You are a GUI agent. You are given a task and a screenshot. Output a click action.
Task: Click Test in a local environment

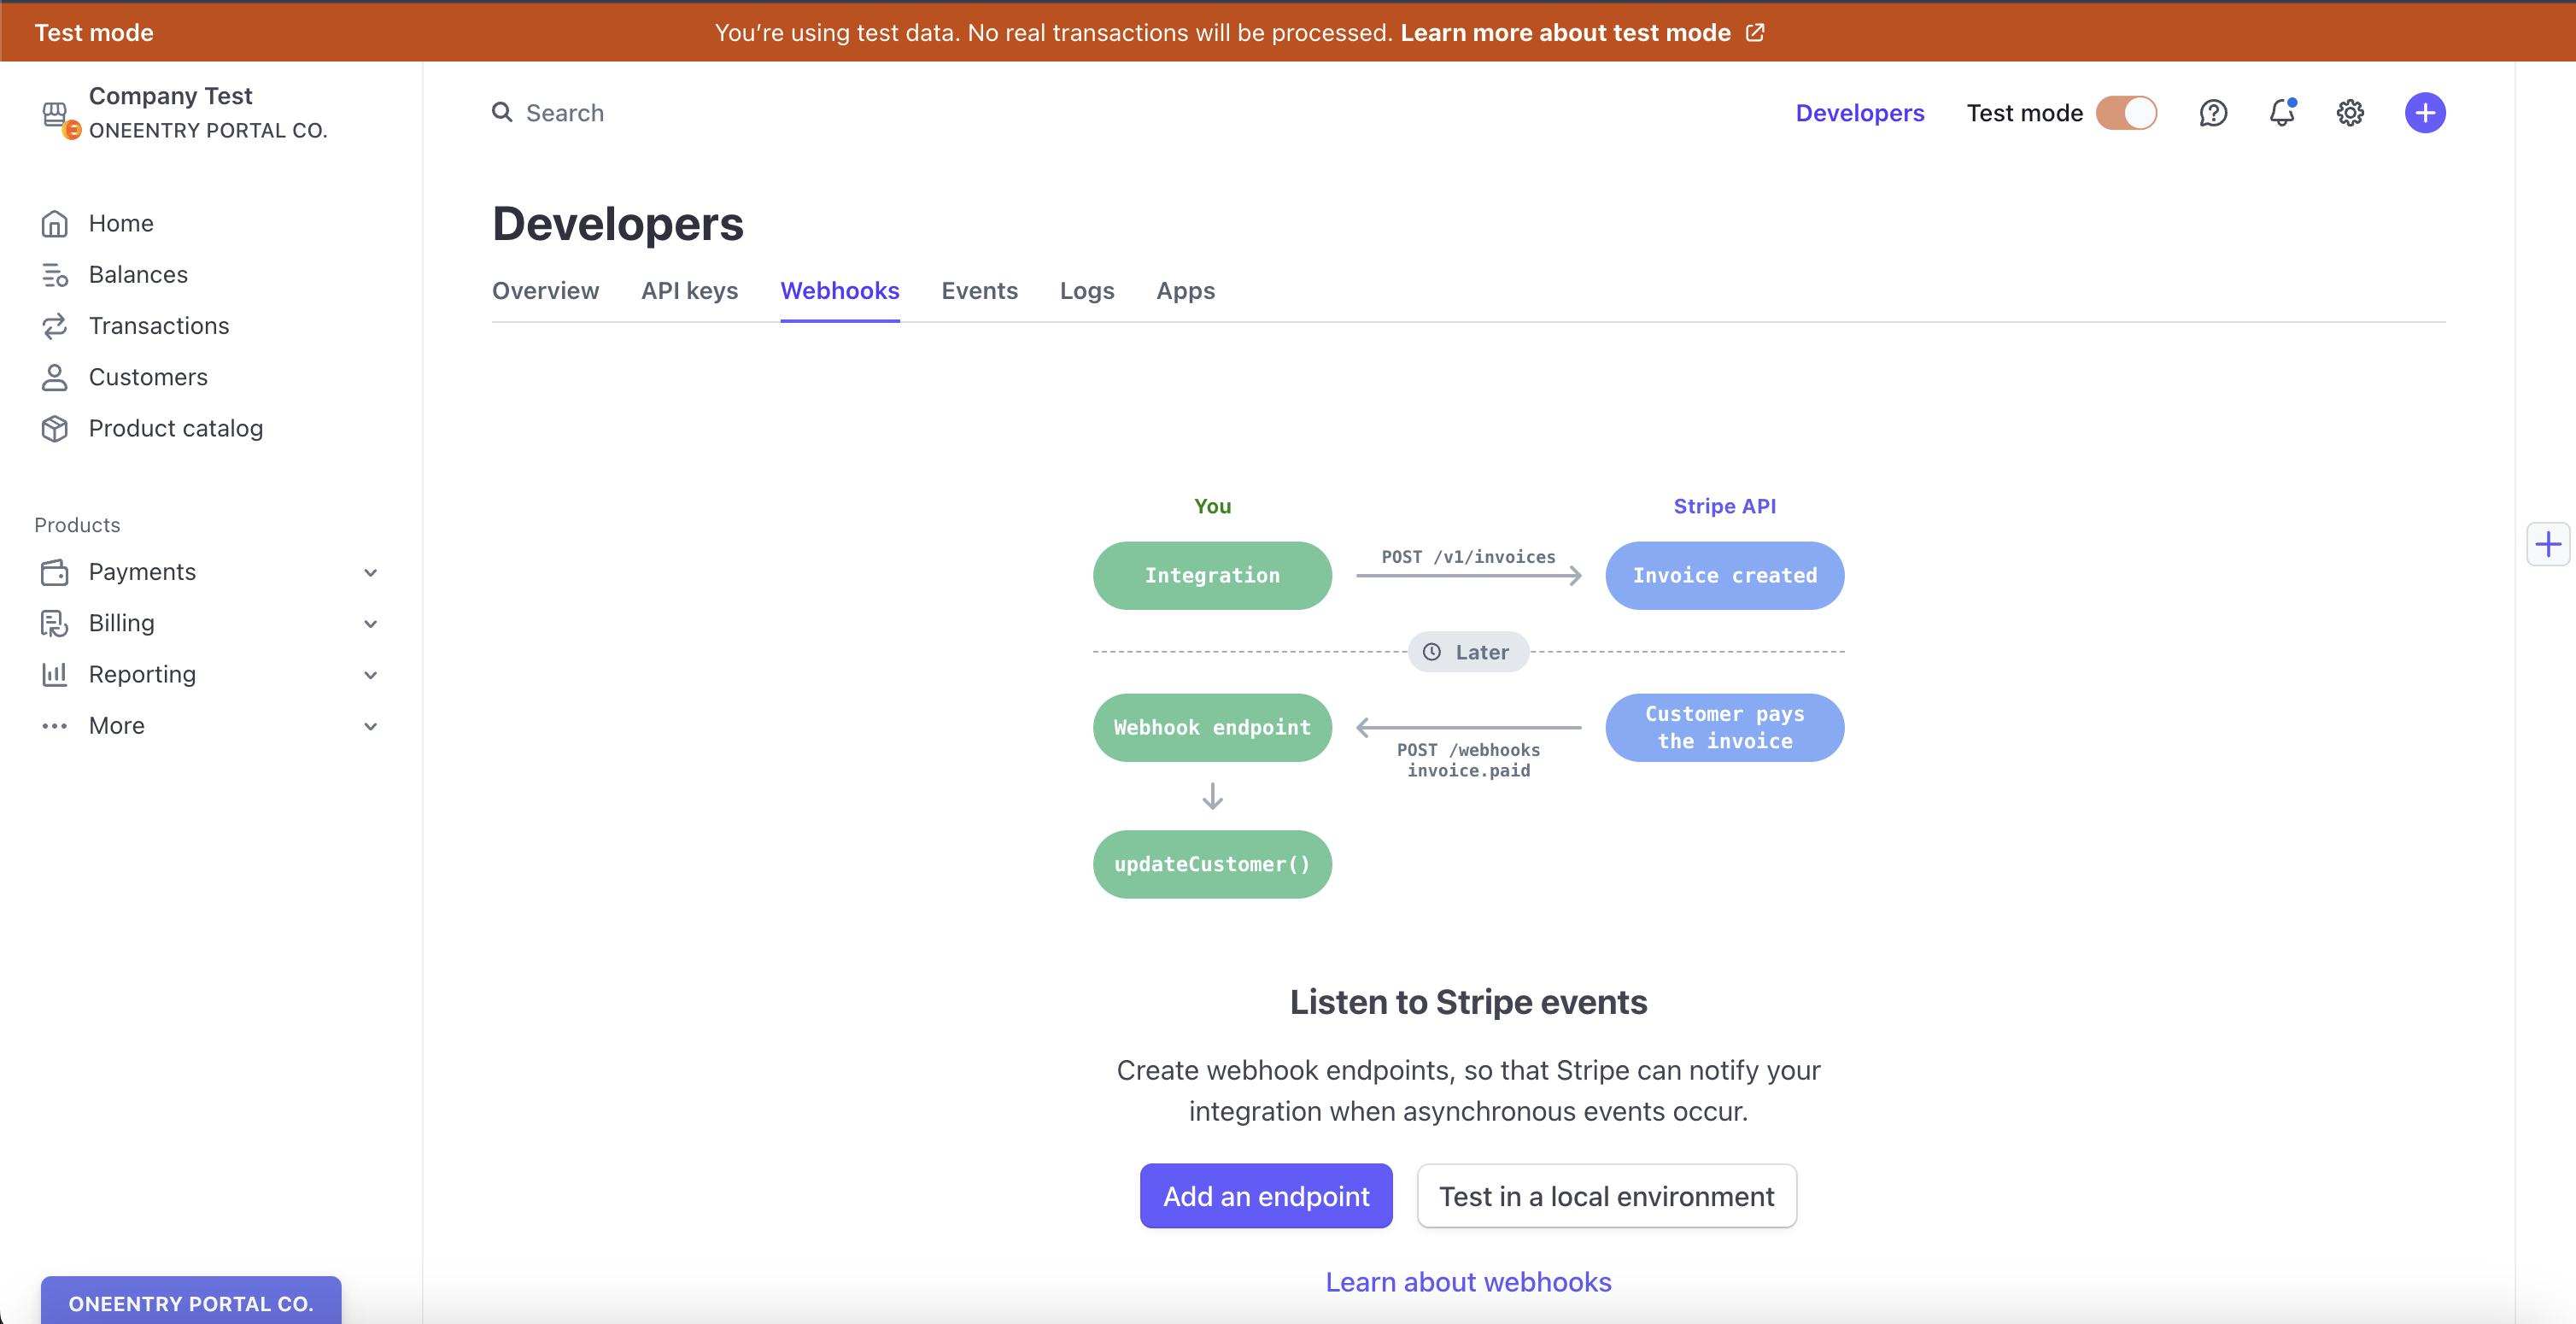tap(1606, 1196)
